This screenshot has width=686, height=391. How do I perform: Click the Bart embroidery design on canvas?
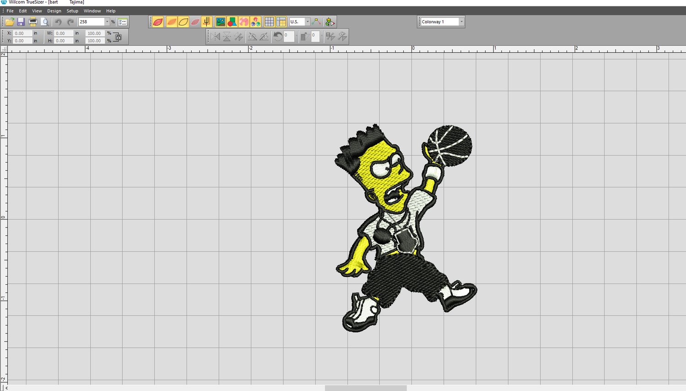pos(405,228)
